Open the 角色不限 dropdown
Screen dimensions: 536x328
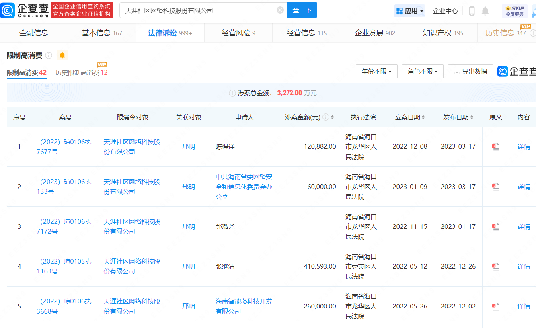coord(423,71)
